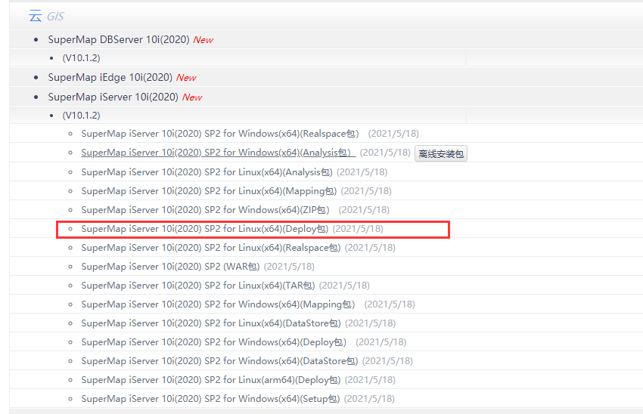
Task: Download iServer SP2 Linux(x64) DataStore package
Action: tap(211, 323)
